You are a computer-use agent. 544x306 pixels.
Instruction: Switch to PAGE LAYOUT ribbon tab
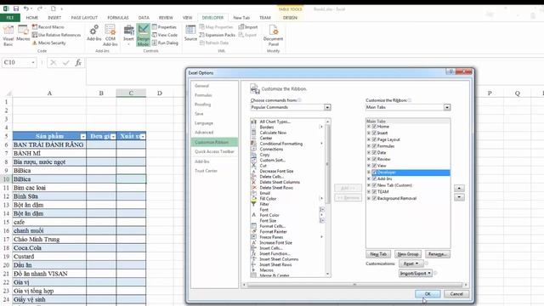pos(84,18)
